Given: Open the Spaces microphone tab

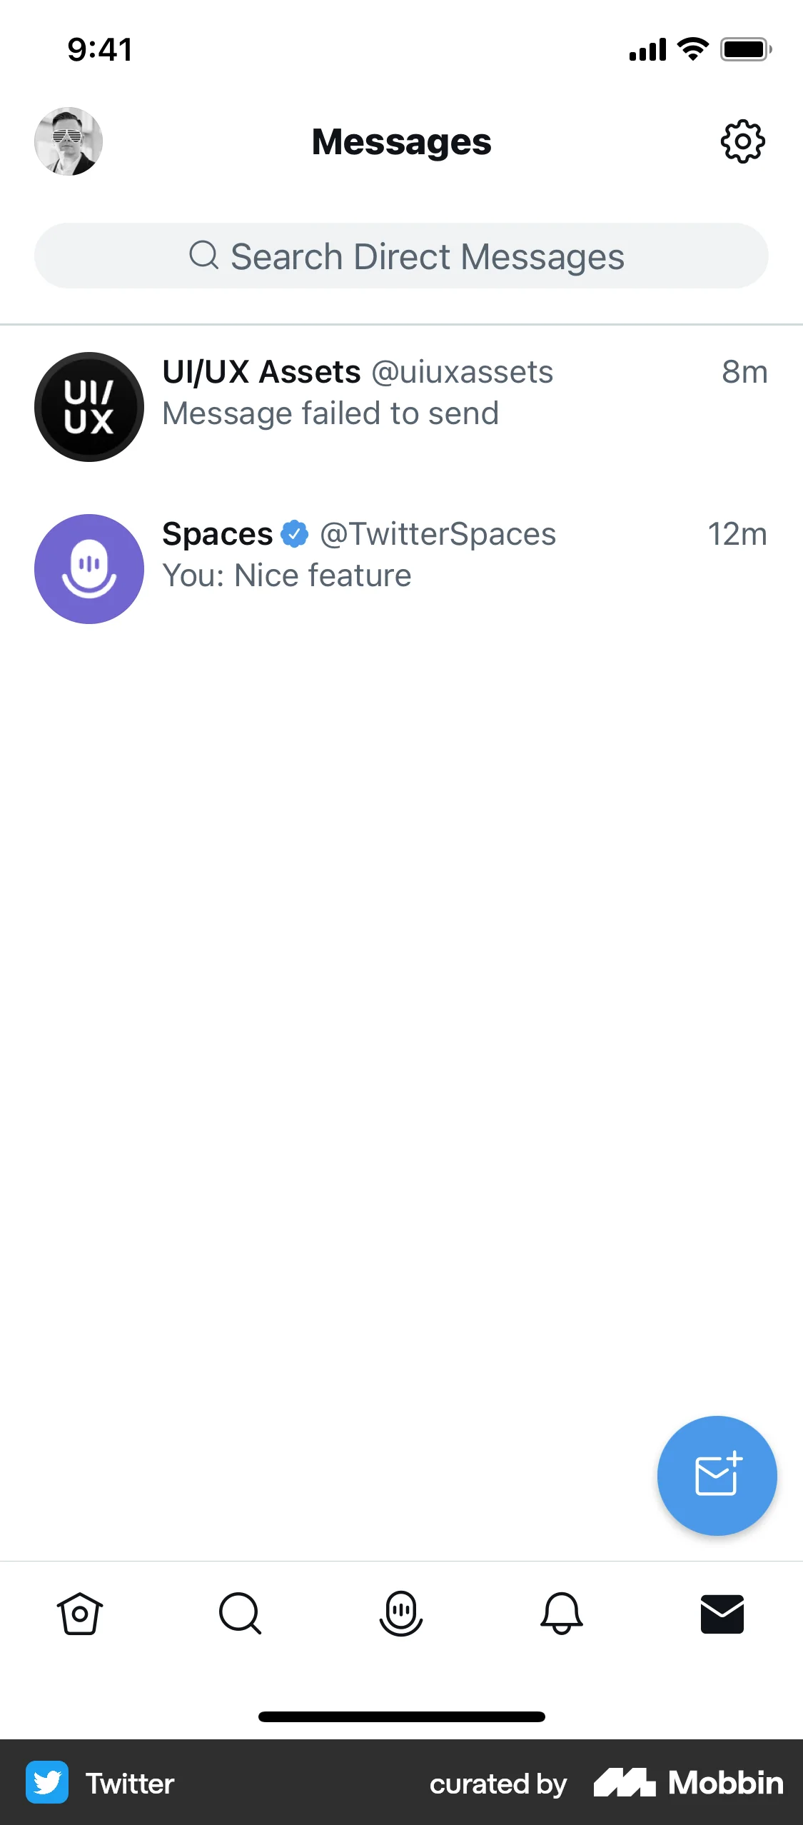Looking at the screenshot, I should 401,1614.
